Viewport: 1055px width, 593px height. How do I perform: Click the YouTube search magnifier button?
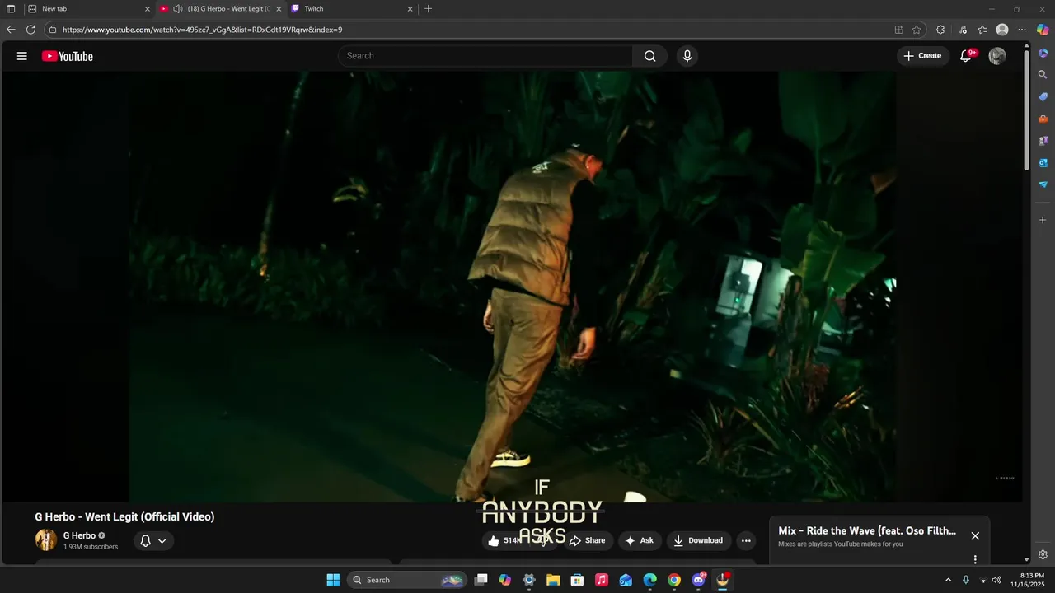pos(649,56)
